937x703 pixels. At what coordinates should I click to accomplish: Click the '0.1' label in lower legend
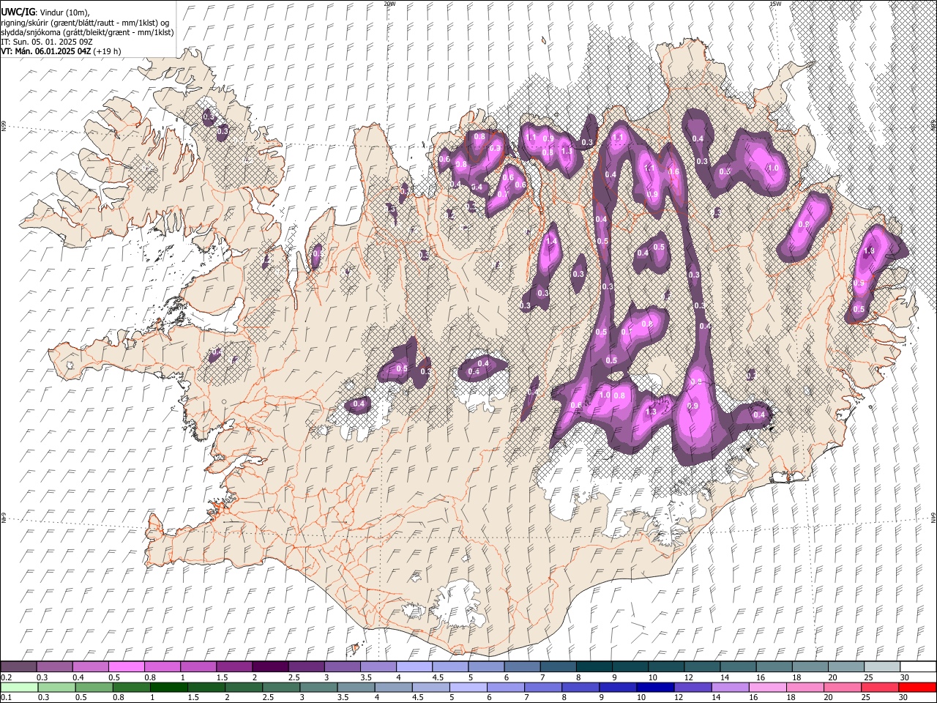click(x=7, y=697)
